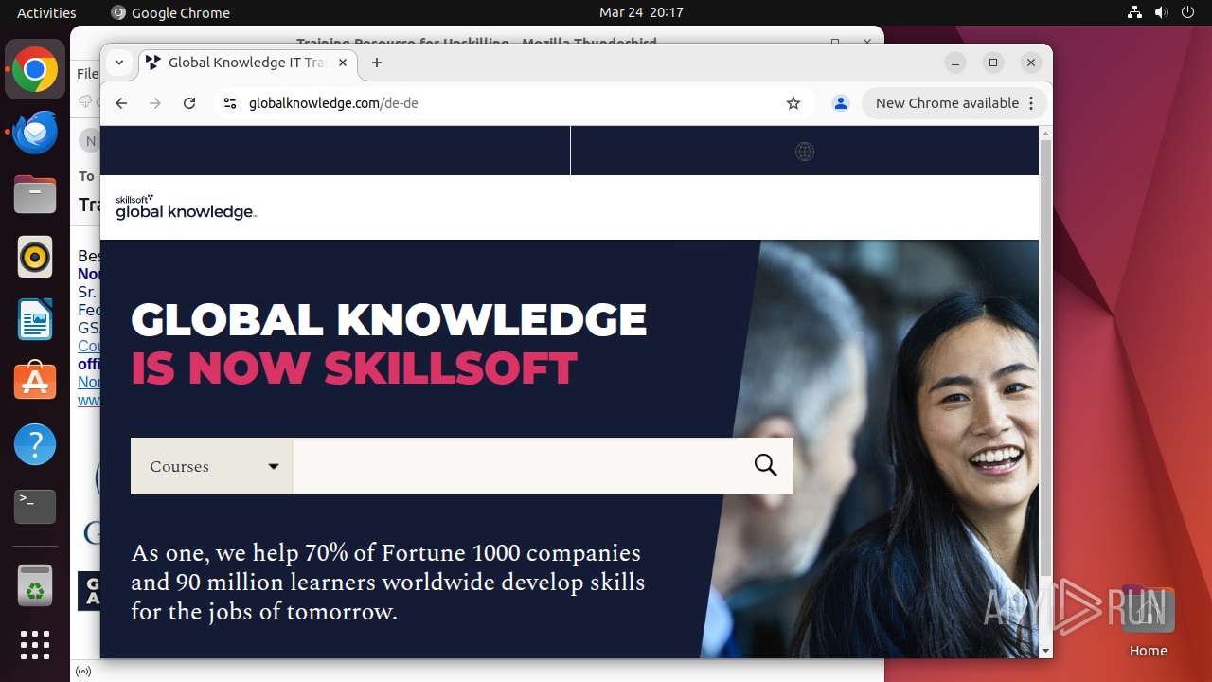This screenshot has width=1212, height=682.
Task: Click the magnifier search icon
Action: pyautogui.click(x=766, y=465)
